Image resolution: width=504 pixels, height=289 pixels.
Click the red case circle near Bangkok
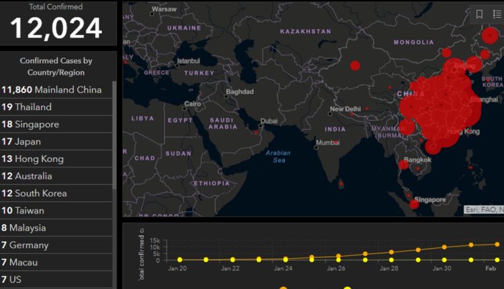tap(404, 165)
